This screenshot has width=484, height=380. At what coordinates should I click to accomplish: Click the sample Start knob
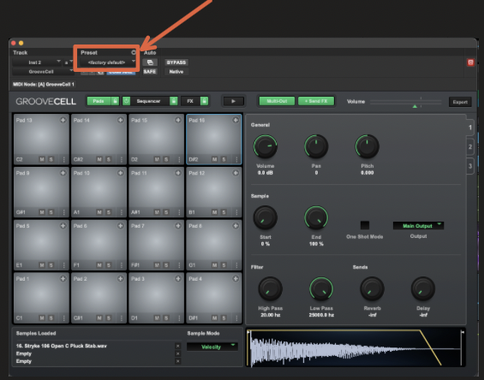[266, 217]
